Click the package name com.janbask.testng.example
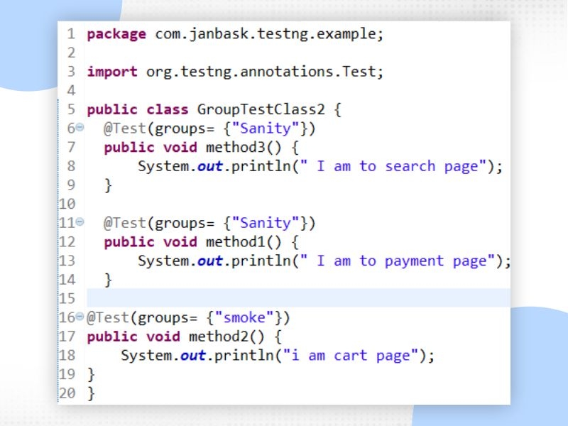 click(268, 34)
